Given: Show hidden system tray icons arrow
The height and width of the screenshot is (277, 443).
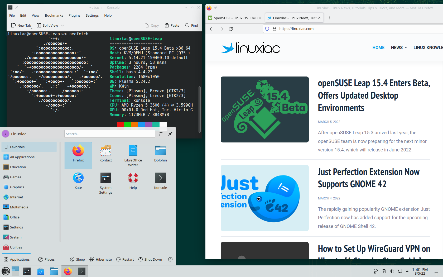Looking at the screenshot, I should coord(407,271).
